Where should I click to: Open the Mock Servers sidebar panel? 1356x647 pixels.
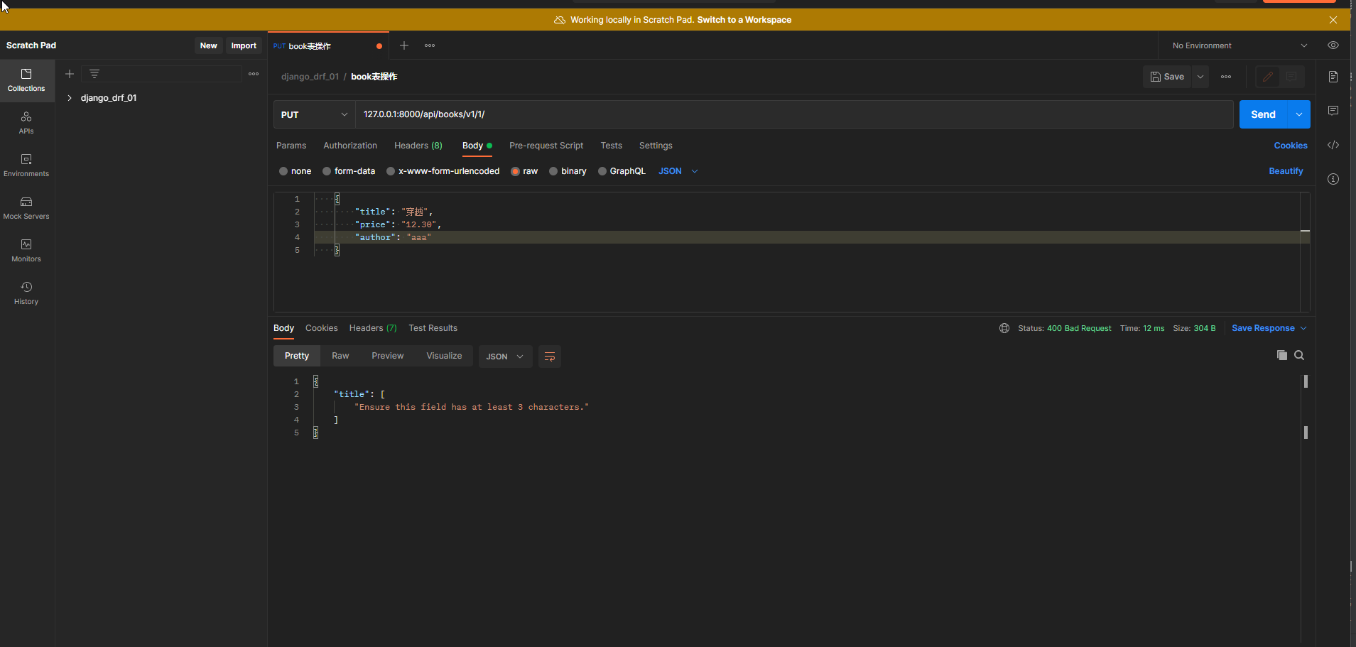26,208
